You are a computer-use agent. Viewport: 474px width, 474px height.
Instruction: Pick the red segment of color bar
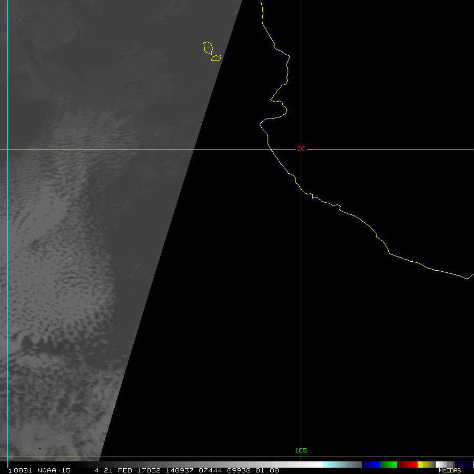407,465
